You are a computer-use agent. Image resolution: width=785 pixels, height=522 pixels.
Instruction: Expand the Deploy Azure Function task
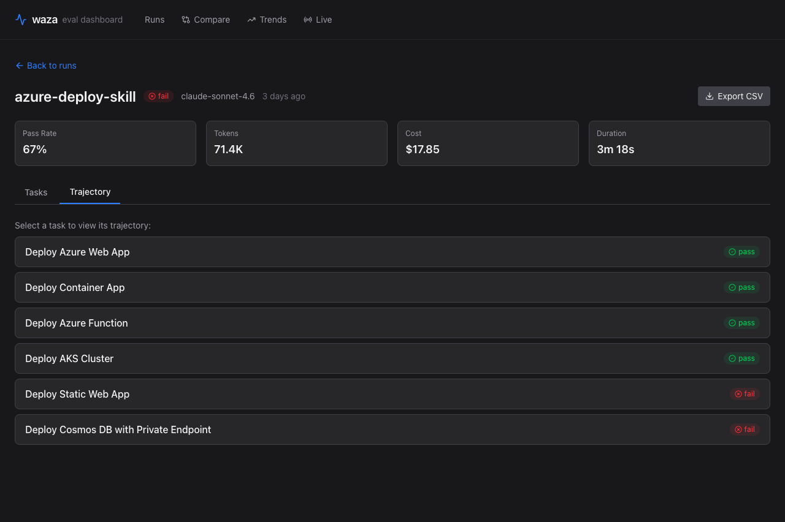click(77, 323)
